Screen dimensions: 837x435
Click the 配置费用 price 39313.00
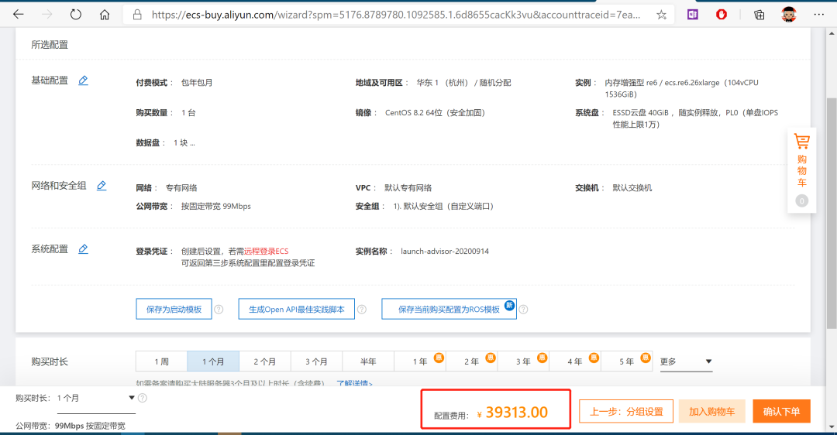pos(516,412)
